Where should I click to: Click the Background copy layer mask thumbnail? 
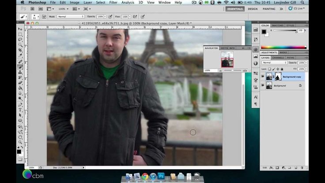(278, 76)
